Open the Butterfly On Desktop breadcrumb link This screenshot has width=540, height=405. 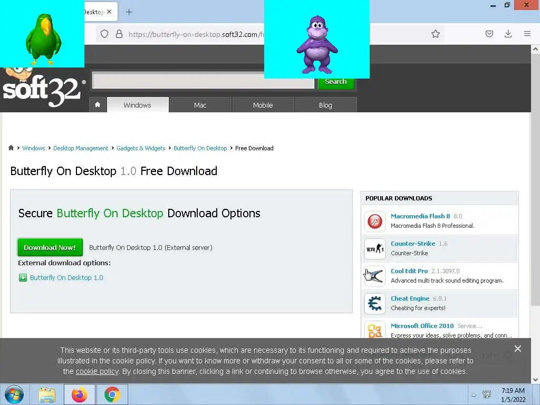[x=200, y=148]
